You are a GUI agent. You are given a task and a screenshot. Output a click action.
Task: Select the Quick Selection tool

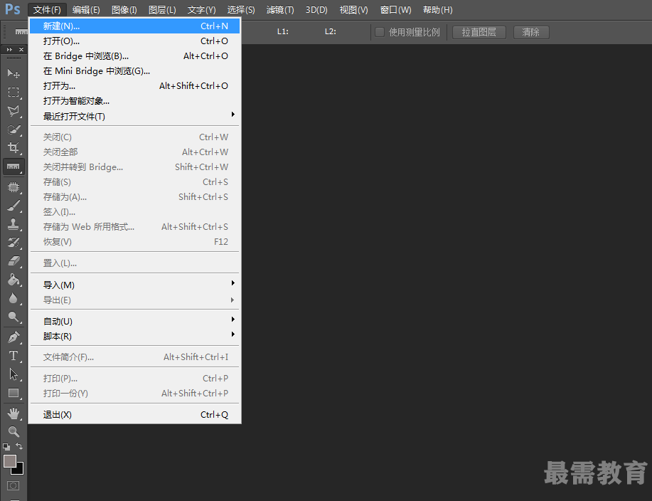click(14, 130)
